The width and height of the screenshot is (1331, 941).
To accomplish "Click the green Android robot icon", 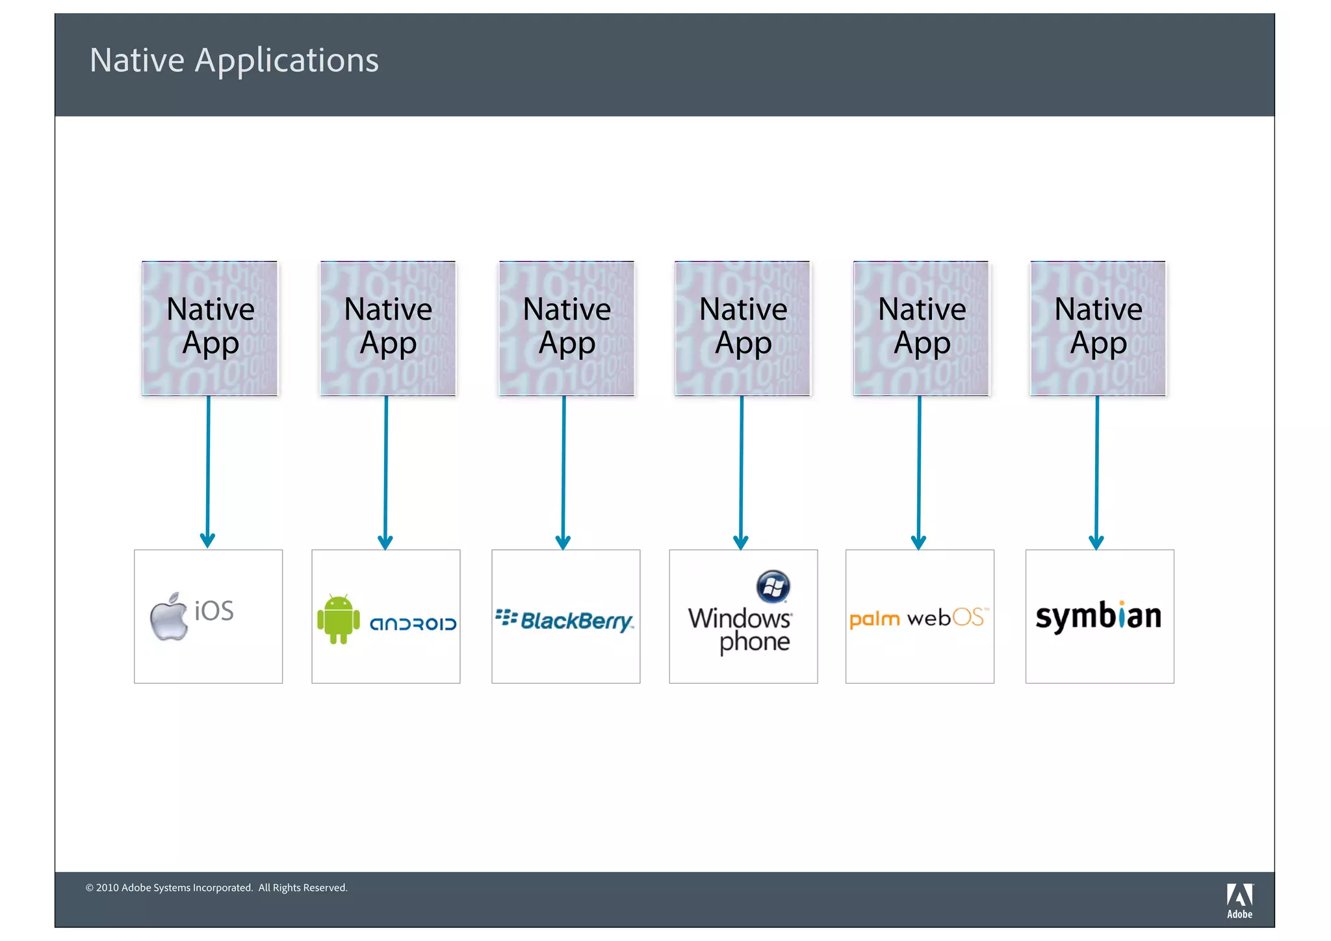I will [338, 619].
